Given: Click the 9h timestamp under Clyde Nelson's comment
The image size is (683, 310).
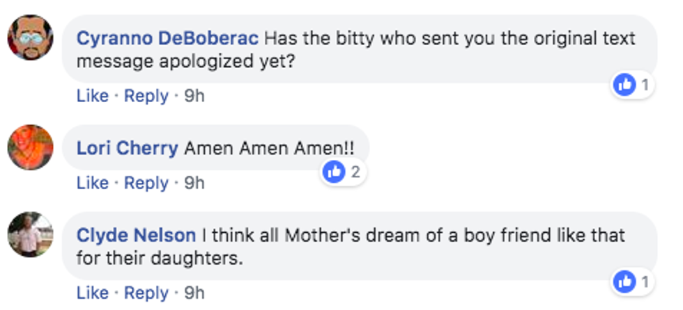Looking at the screenshot, I should click(x=194, y=293).
